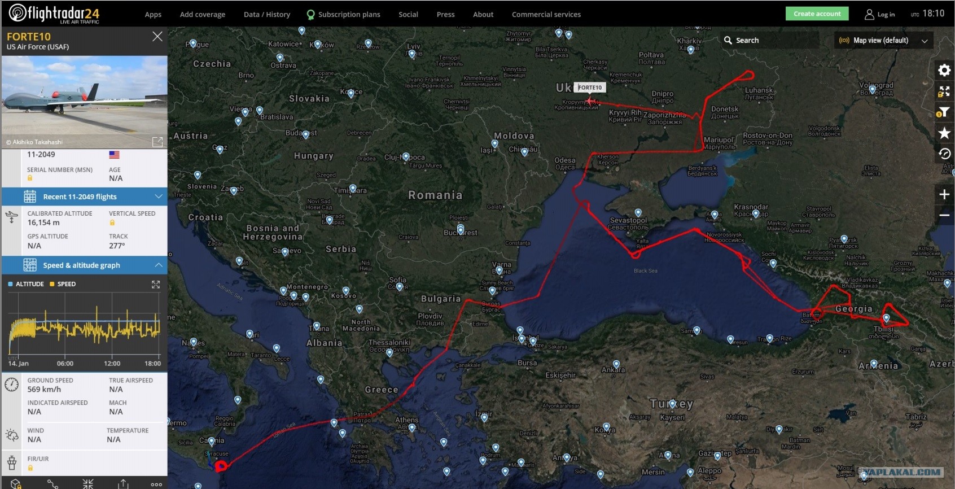This screenshot has height=489, width=955.
Task: Click the US flag icon
Action: [x=114, y=155]
